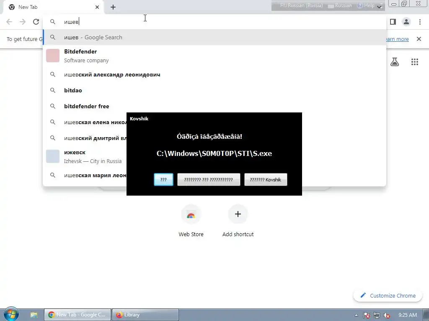Select 'ишев - Google Search' suggestion

(x=214, y=37)
